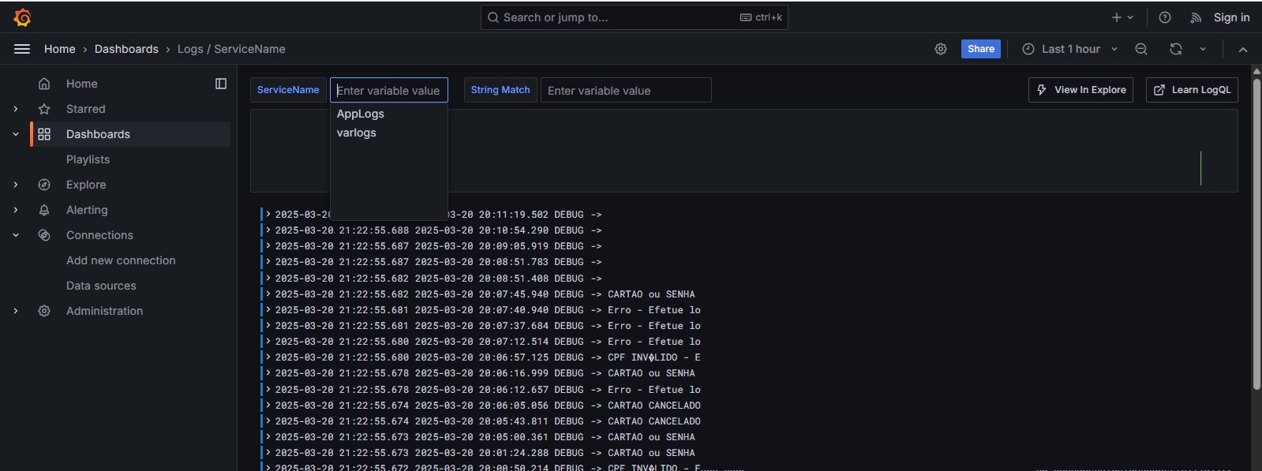The image size is (1262, 471).
Task: Open the news RSS feed icon
Action: point(1196,17)
